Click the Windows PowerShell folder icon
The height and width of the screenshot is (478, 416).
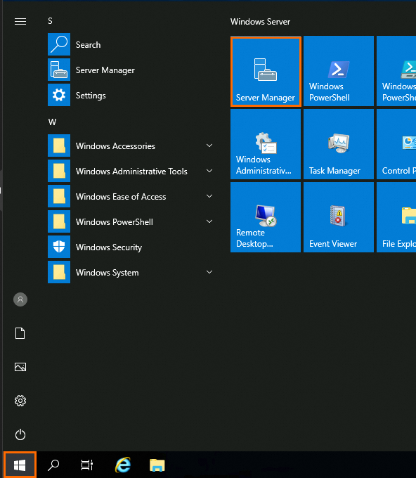59,221
